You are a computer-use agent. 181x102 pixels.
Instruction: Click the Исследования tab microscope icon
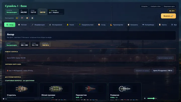click(x=50, y=25)
